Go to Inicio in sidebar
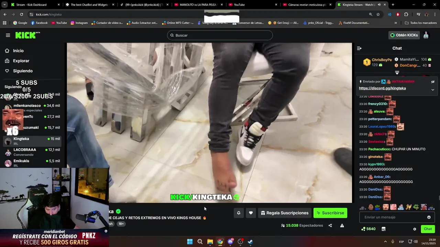 [18, 51]
